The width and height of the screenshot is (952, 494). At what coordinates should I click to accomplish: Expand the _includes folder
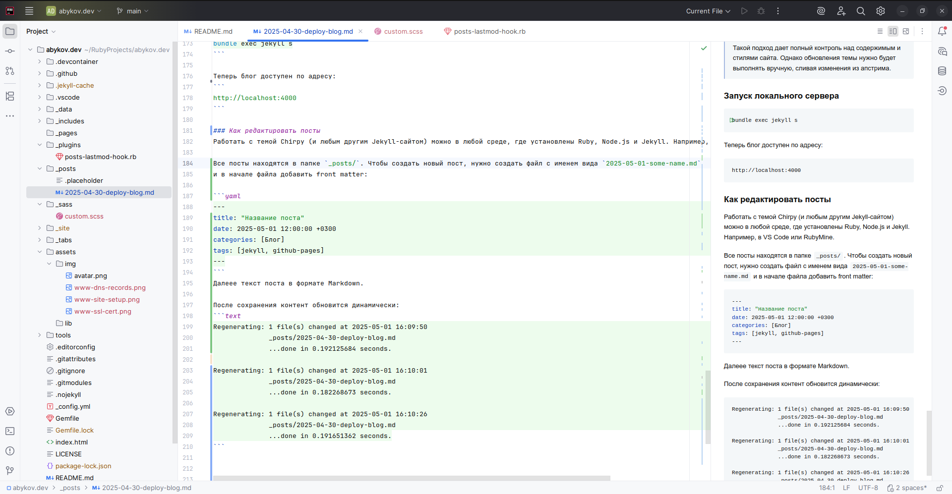[40, 121]
